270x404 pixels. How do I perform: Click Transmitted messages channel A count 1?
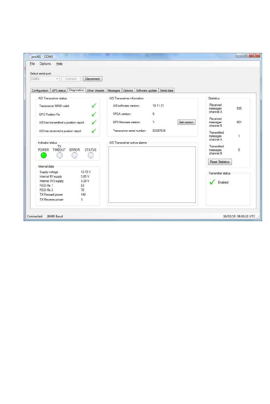(x=239, y=136)
